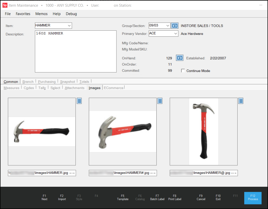Viewport: 268px width, 209px height.
Task: Open the Group/Section dropdown
Action: (167, 26)
